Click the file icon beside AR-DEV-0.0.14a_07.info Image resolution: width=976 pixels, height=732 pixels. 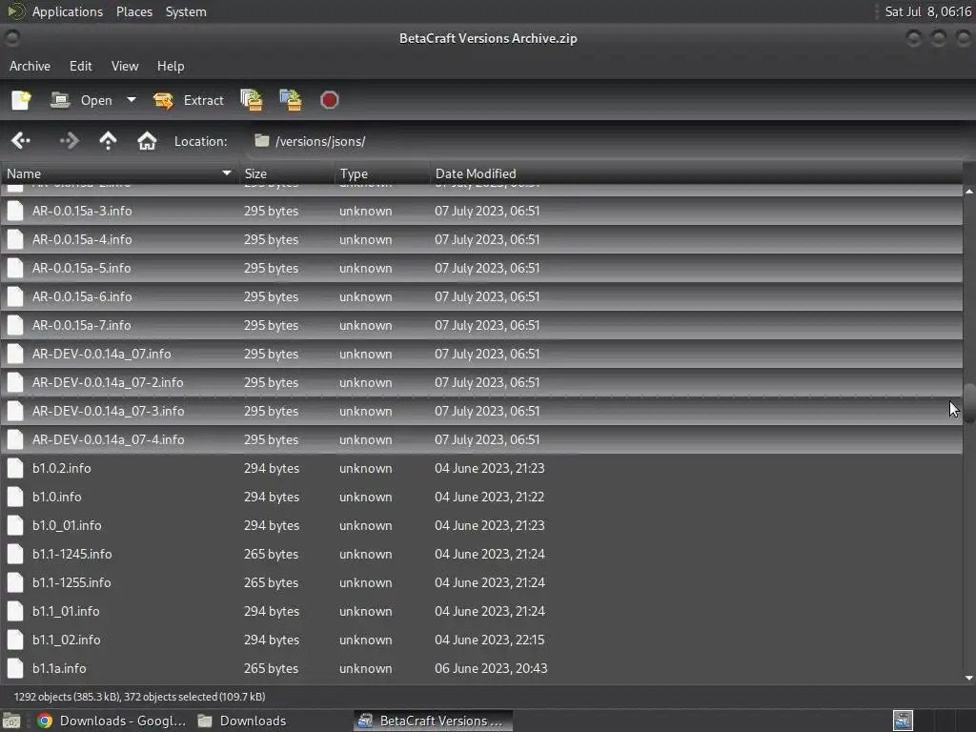[x=15, y=355]
